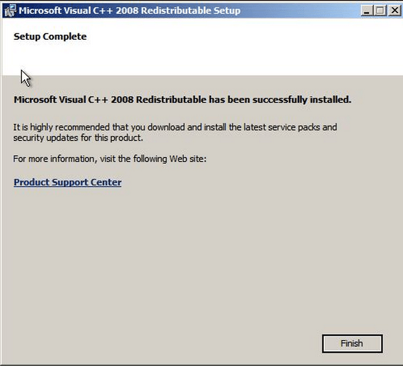Open the Product Support Center link
This screenshot has height=366, width=403.
(x=67, y=182)
